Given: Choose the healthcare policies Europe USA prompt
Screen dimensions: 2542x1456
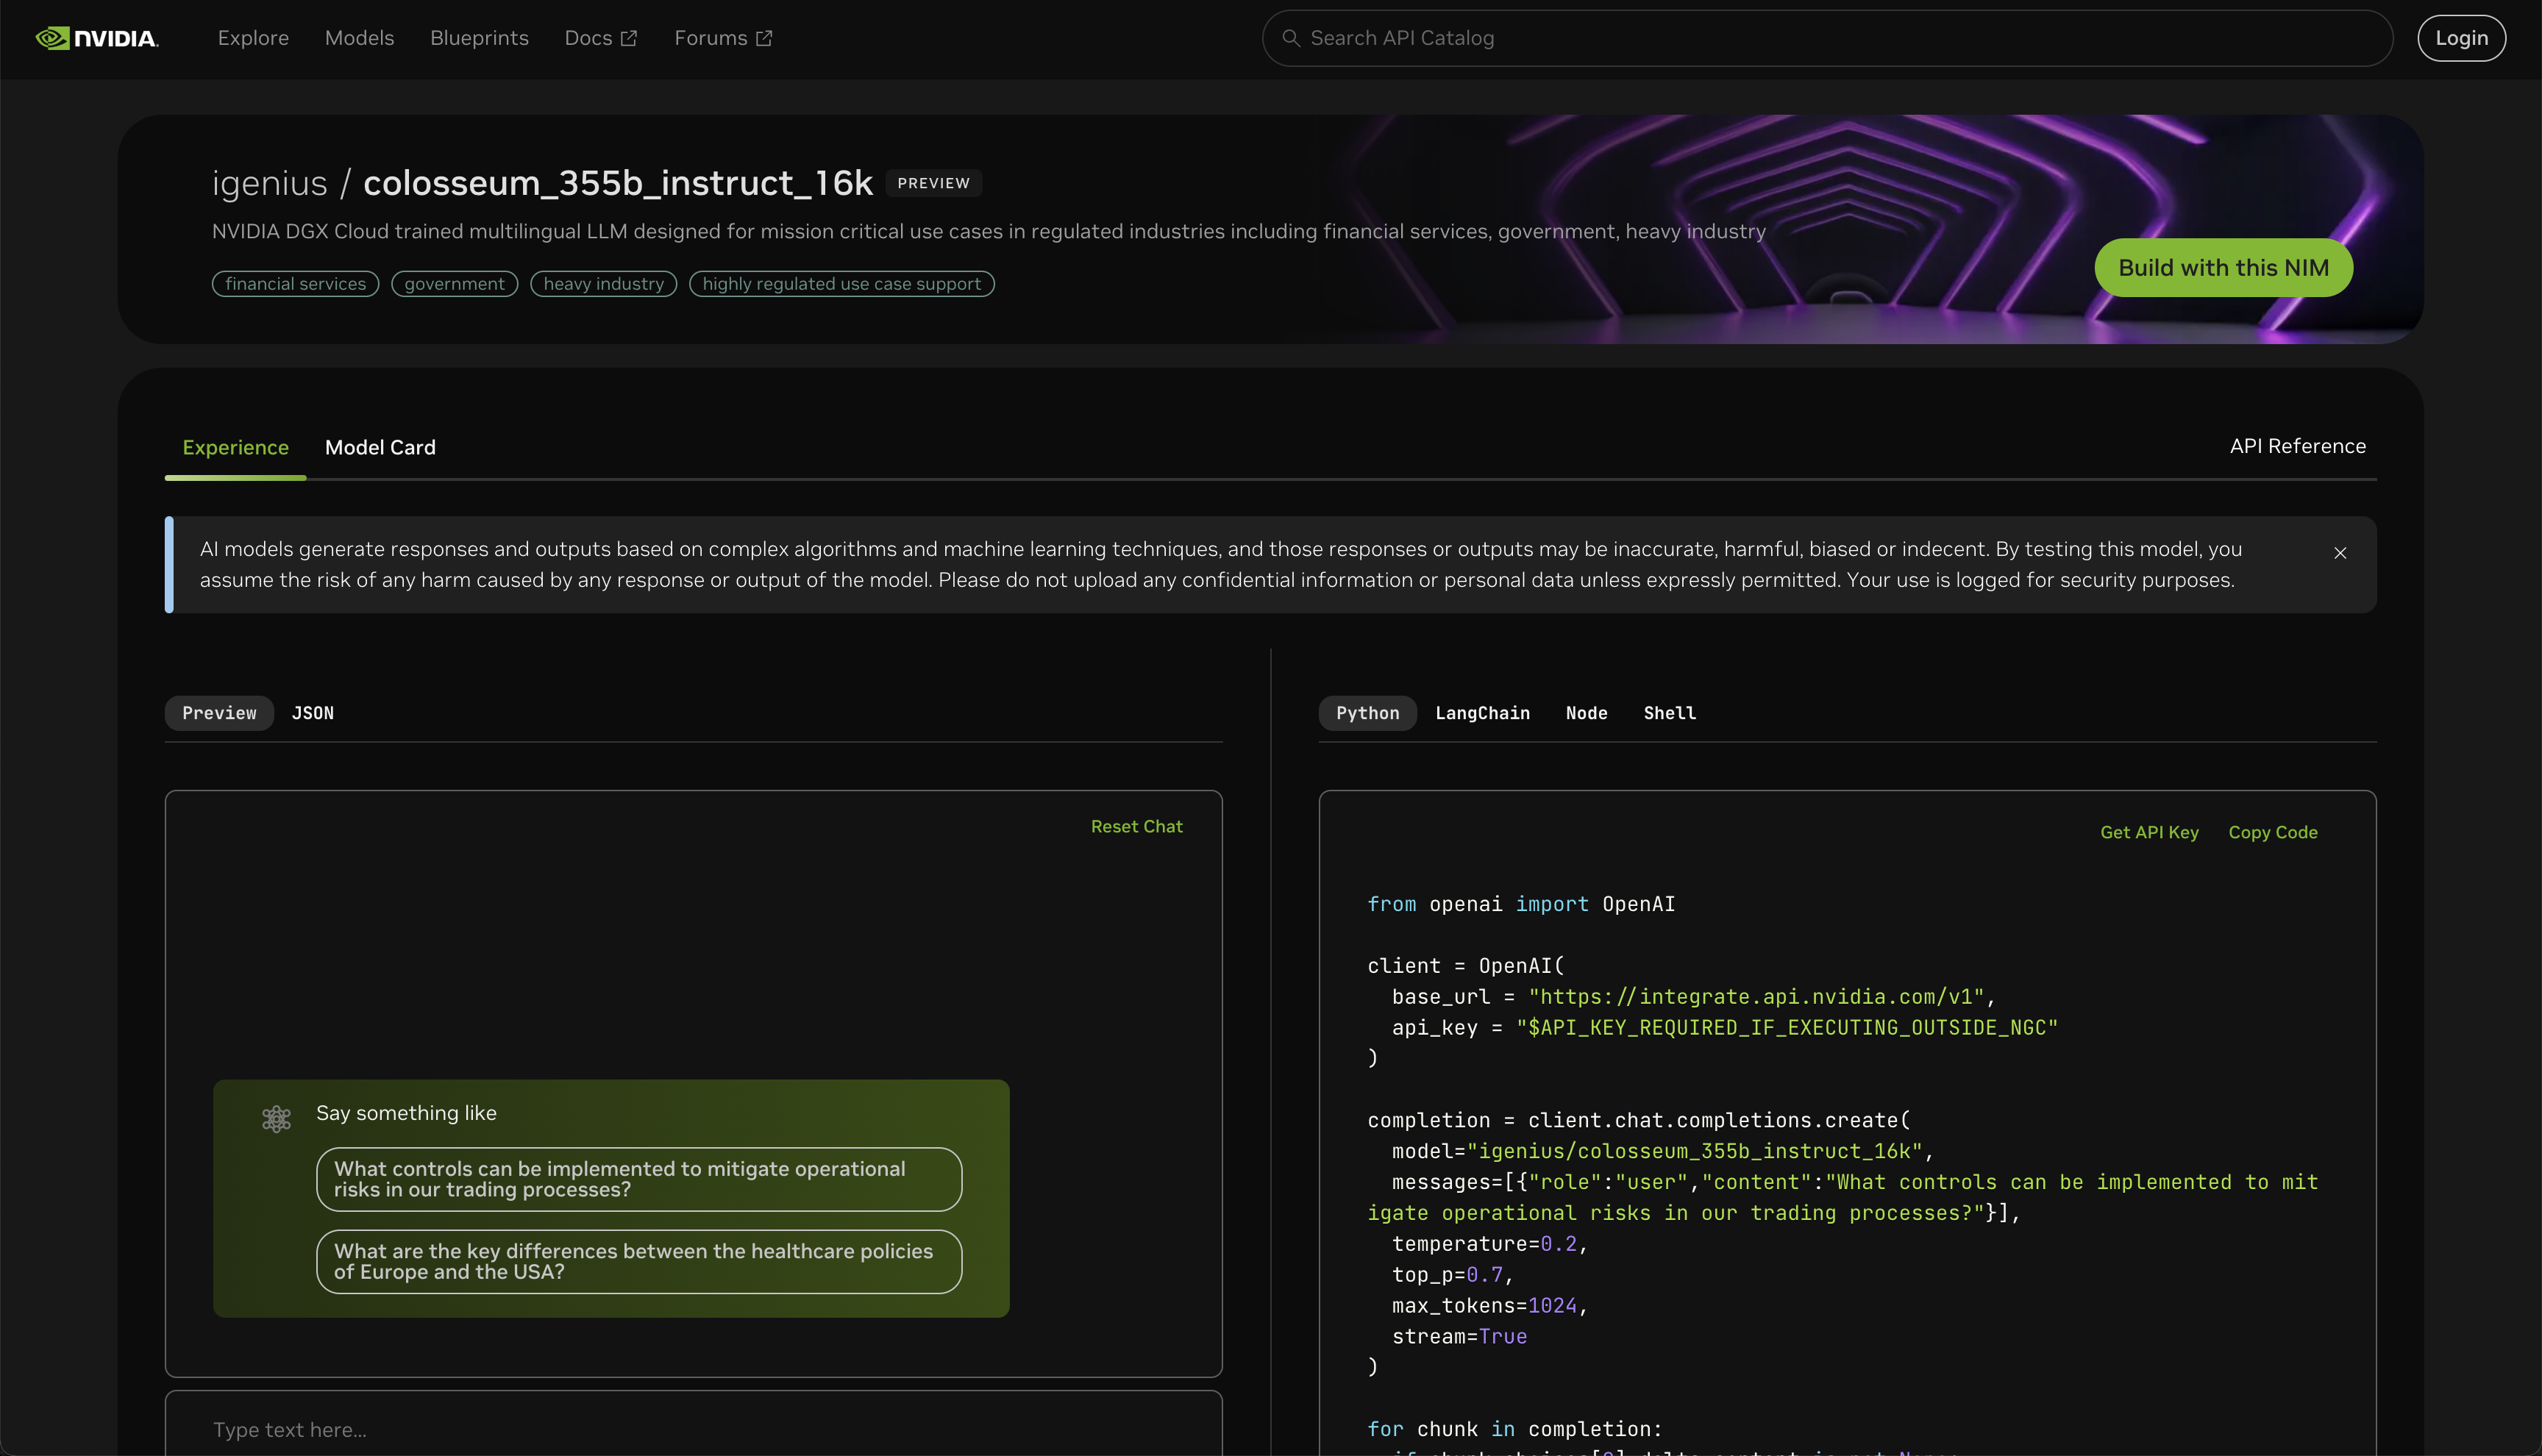Looking at the screenshot, I should click(639, 1261).
